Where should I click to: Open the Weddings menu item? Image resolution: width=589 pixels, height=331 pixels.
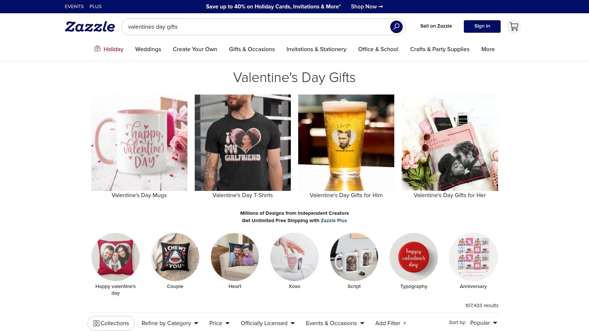click(x=148, y=49)
